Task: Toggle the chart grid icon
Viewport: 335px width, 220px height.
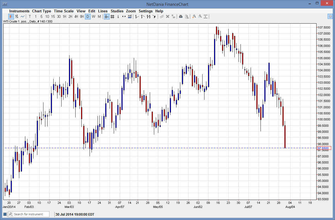Action: pyautogui.click(x=112, y=16)
